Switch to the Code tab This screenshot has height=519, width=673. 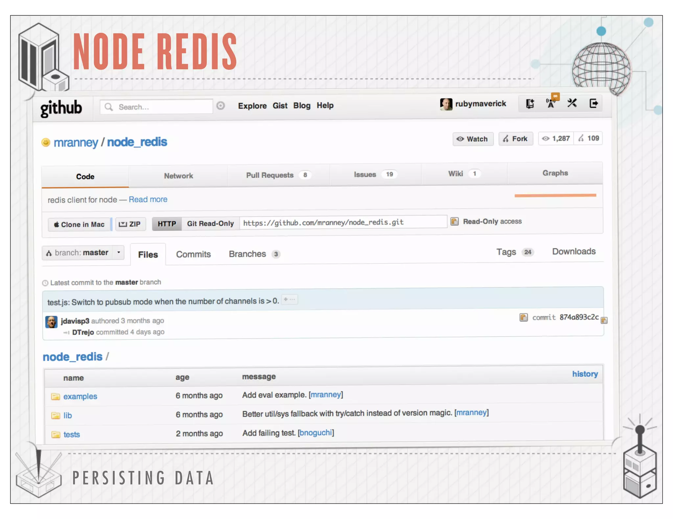(85, 177)
